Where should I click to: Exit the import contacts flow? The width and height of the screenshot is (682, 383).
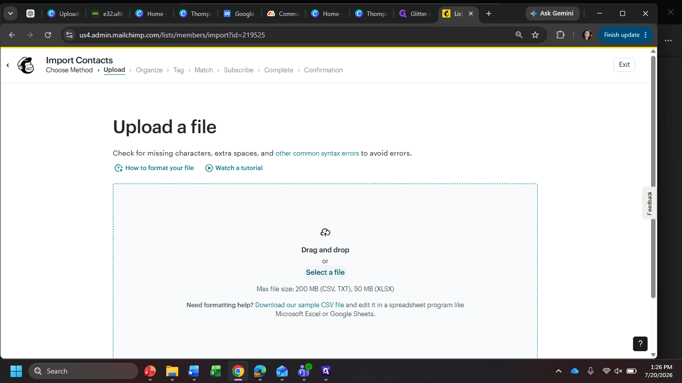tap(624, 65)
